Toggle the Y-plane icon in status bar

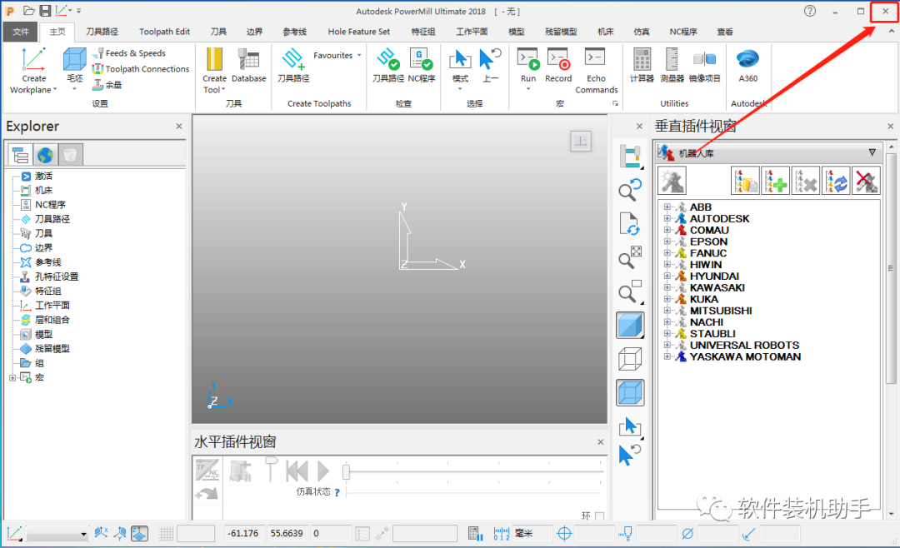click(120, 534)
